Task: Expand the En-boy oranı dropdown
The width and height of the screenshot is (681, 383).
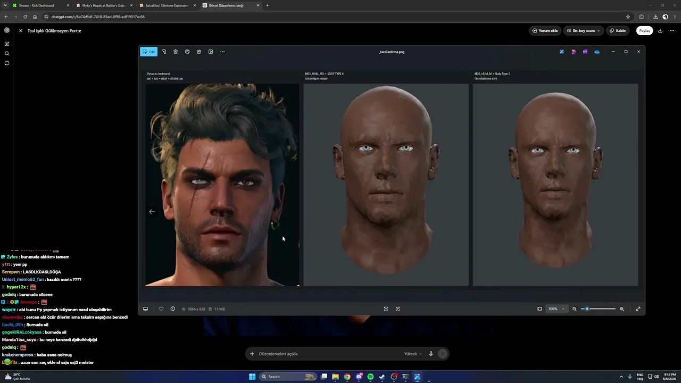Action: pos(584,31)
